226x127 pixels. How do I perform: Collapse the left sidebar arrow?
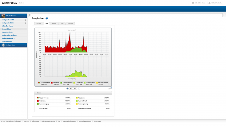click(x=29, y=15)
